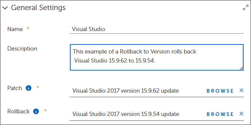
Task: Browse for a Patch update
Action: (220, 91)
